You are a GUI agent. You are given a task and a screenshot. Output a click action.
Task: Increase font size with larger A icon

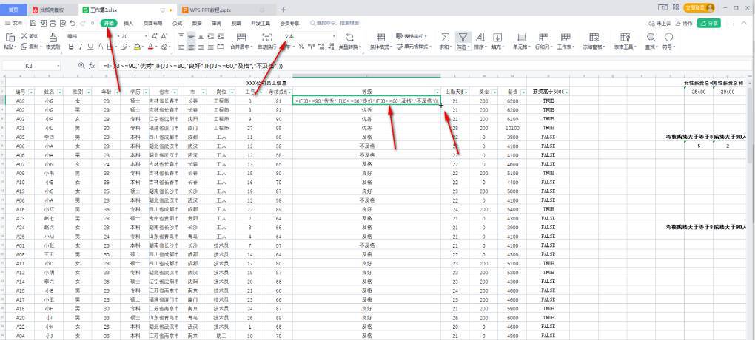[x=155, y=36]
